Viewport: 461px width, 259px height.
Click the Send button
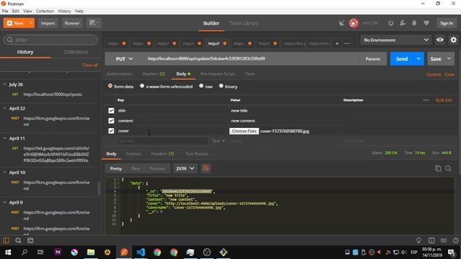402,59
